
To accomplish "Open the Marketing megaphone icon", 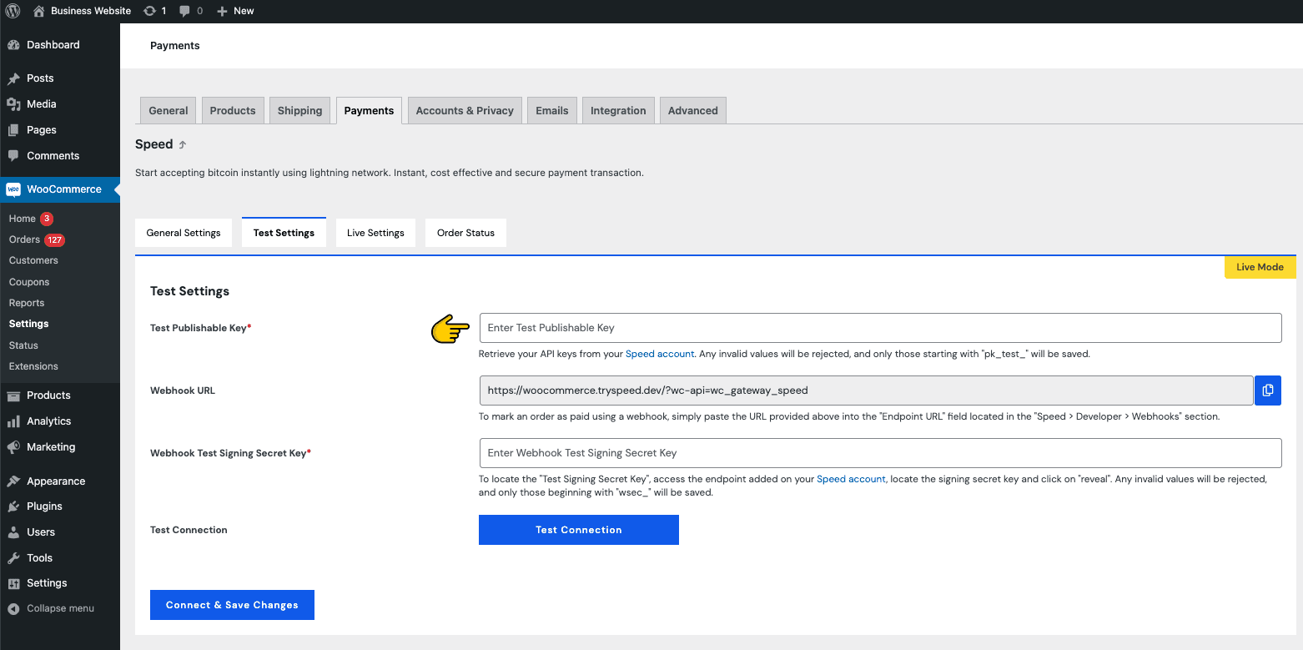I will (x=13, y=447).
